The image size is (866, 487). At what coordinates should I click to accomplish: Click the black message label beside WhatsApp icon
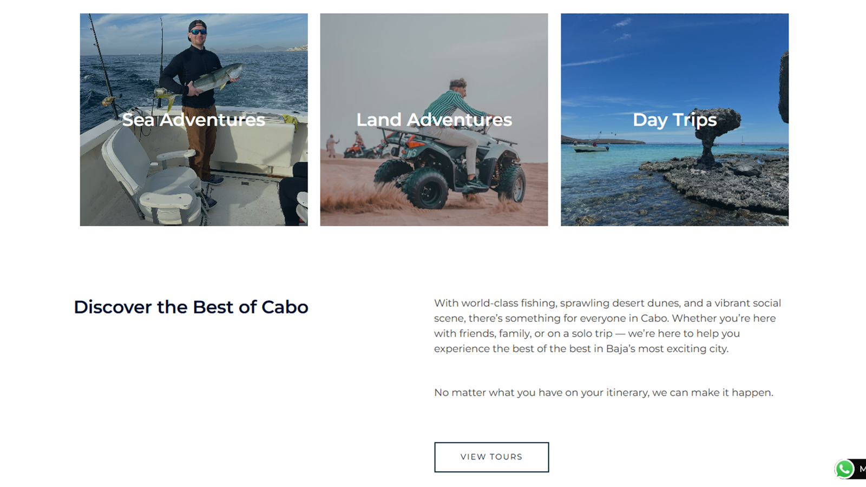[x=861, y=469]
